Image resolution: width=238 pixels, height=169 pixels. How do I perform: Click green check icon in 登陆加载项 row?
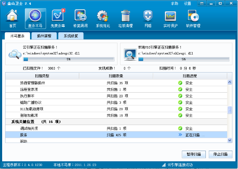pos(180,115)
